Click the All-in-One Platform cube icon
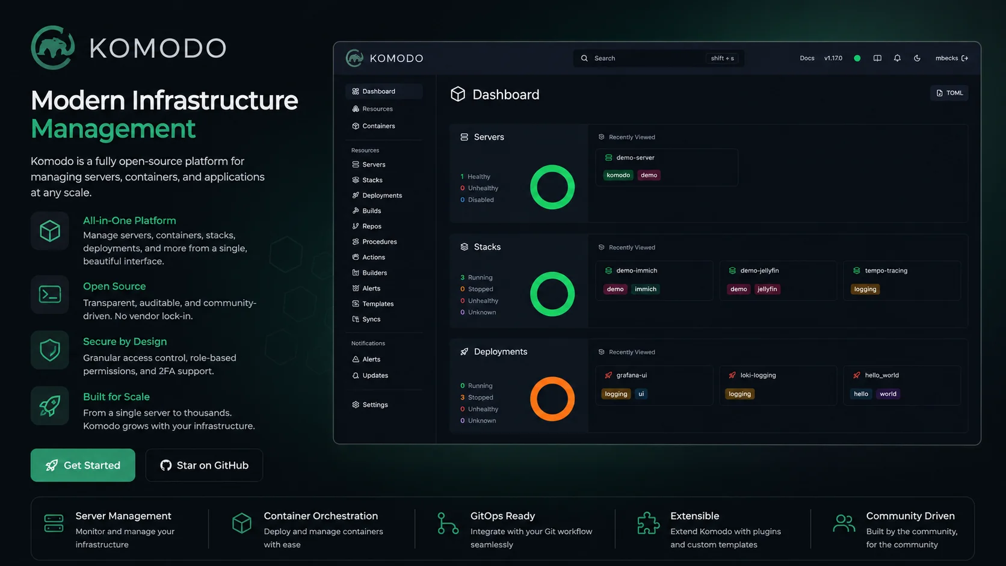 click(x=50, y=230)
